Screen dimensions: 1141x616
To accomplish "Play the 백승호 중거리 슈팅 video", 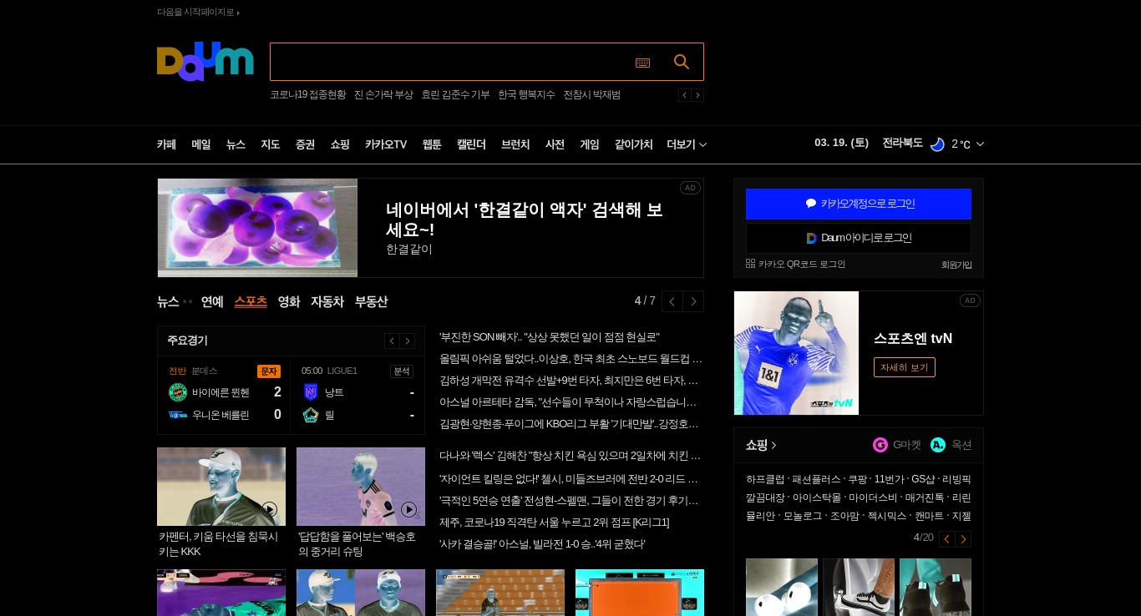I will tap(361, 487).
